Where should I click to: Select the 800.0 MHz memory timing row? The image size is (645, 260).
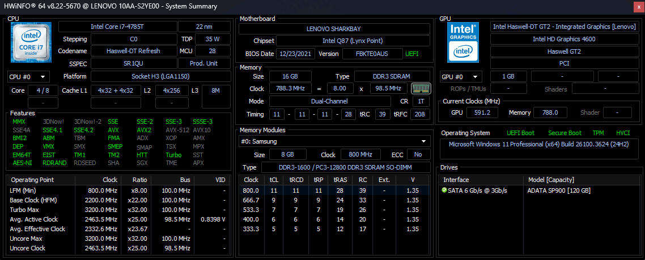334,190
